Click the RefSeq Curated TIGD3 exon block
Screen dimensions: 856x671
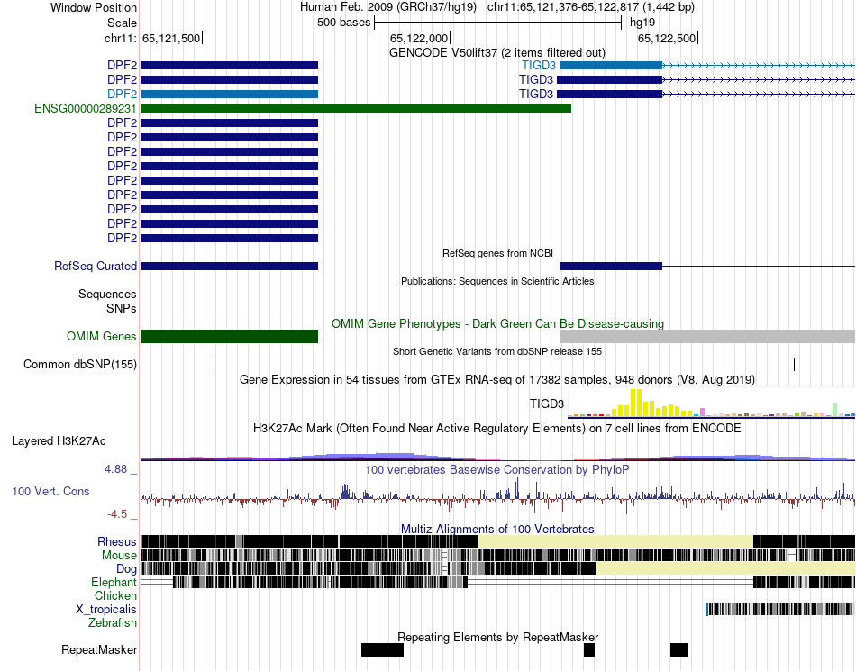(x=611, y=267)
